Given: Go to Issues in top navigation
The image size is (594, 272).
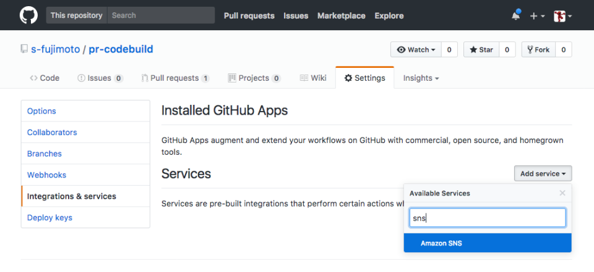Looking at the screenshot, I should (296, 16).
